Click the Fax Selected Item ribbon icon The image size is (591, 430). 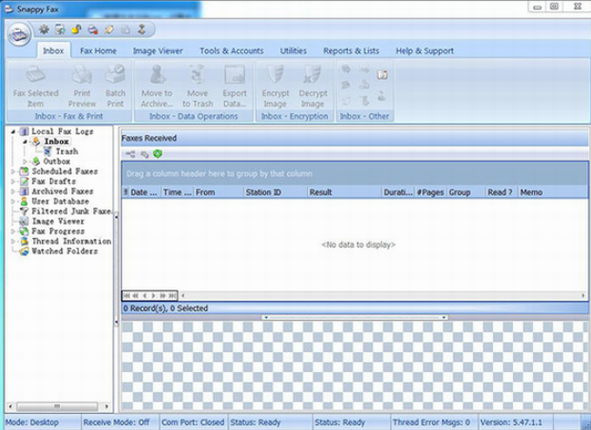(x=35, y=75)
